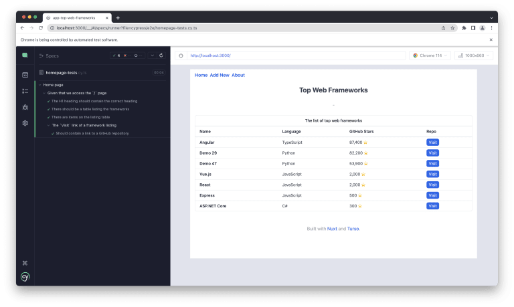Collapse the 'Visit' link of framework suite
Image resolution: width=514 pixels, height=307 pixels.
pyautogui.click(x=48, y=125)
